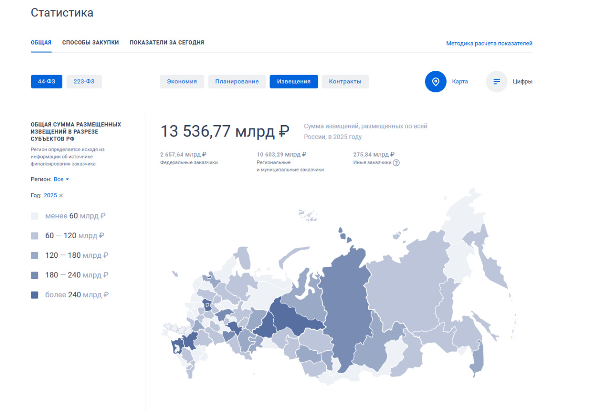Image resolution: width=600 pixels, height=412 pixels.
Task: Click the более 240 млрд legend swatch
Action: click(35, 295)
